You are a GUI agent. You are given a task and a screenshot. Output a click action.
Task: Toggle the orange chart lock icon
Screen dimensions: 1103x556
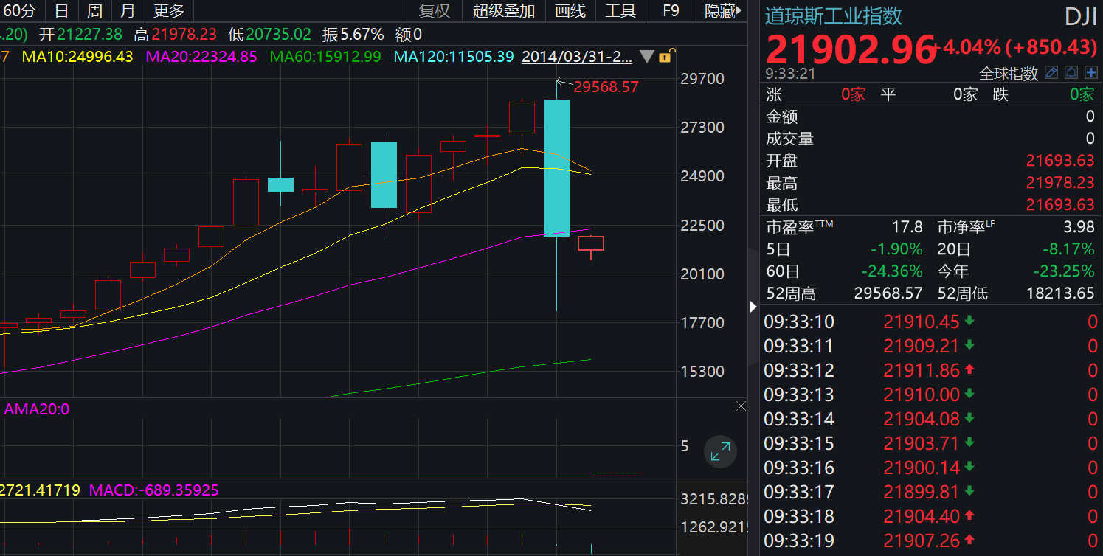point(665,57)
